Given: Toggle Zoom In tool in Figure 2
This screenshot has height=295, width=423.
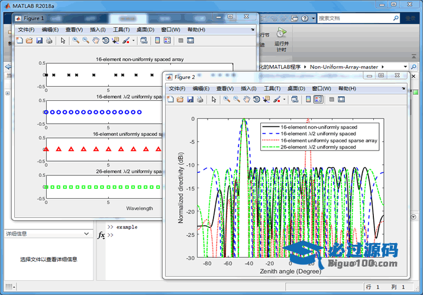Looking at the screenshot, I should 227,100.
